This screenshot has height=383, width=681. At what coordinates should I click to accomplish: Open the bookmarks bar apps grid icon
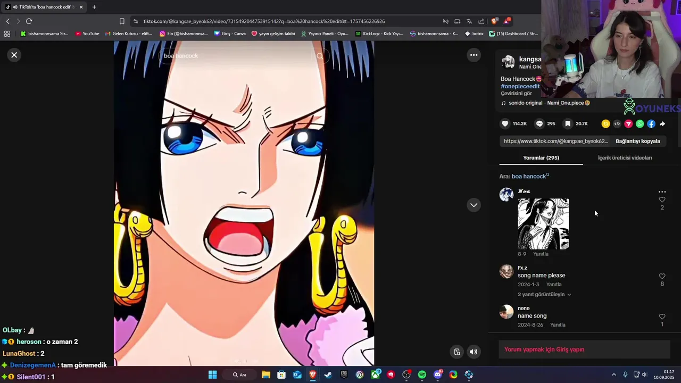(x=7, y=34)
